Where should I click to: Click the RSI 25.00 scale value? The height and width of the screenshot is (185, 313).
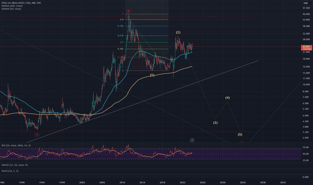[306, 160]
